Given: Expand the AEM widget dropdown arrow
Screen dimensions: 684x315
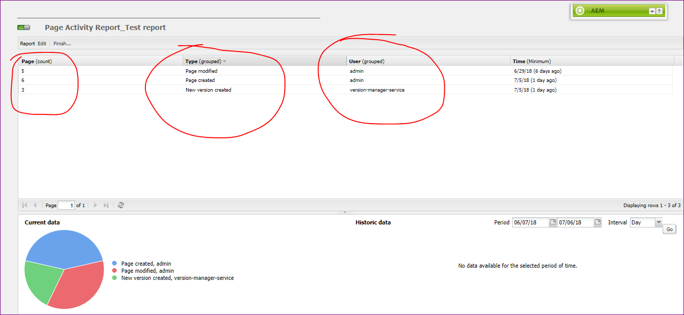Looking at the screenshot, I should pyautogui.click(x=651, y=10).
